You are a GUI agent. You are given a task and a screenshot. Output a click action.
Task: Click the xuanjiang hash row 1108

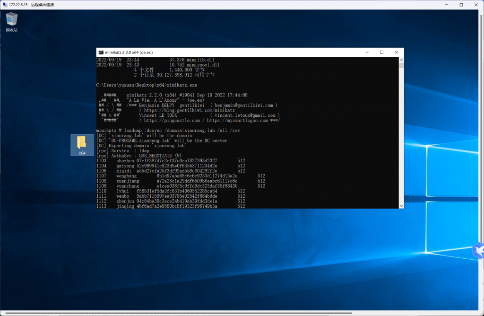tap(181, 181)
